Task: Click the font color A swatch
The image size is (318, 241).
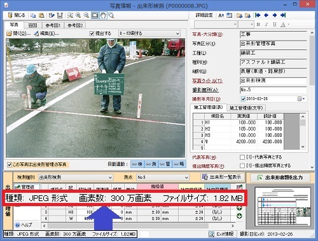Action: (283, 25)
